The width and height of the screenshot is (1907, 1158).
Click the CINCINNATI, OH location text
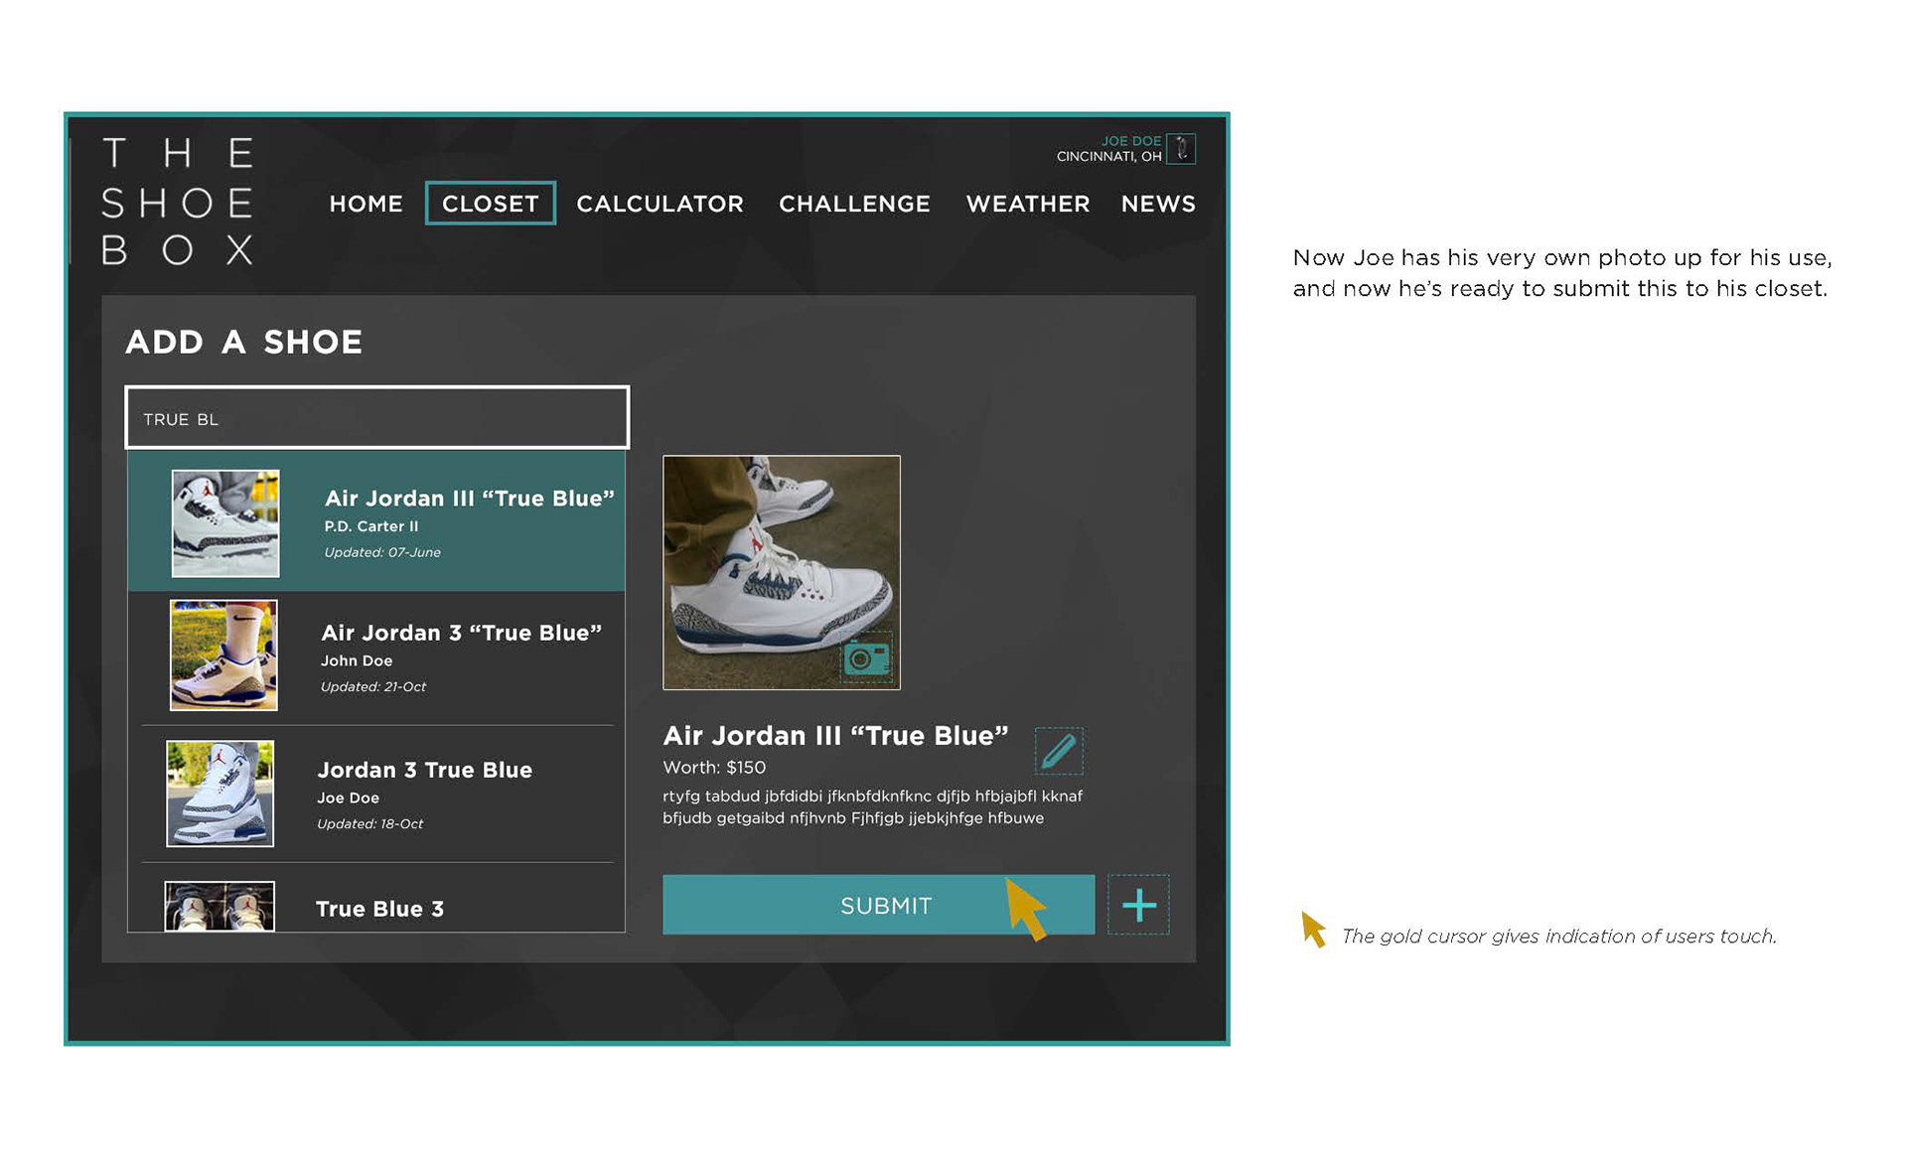(1108, 157)
